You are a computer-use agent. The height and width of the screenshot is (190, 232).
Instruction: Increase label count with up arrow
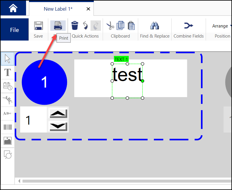coord(58,114)
